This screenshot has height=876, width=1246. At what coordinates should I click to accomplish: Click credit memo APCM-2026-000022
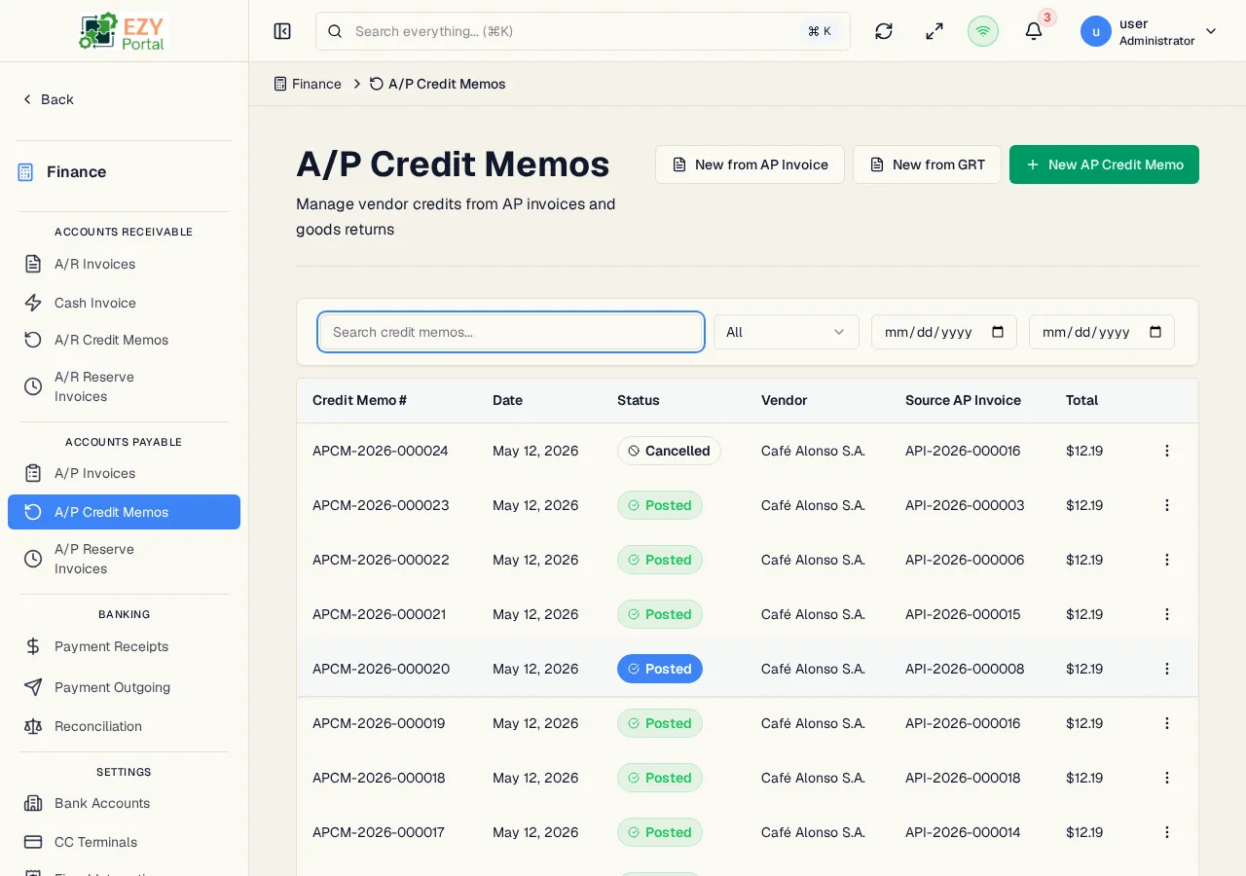tap(381, 560)
